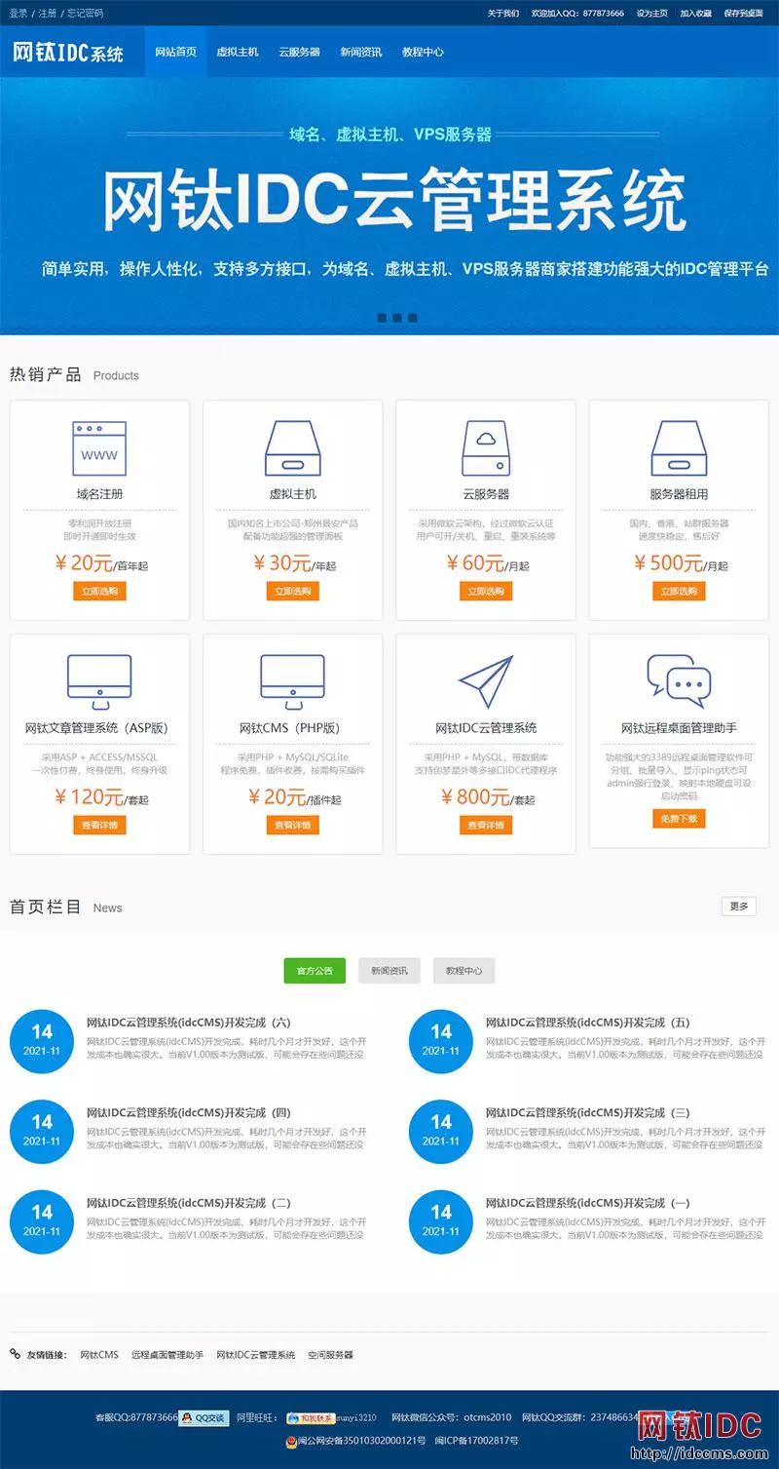Click the 免费下载 button
The width and height of the screenshot is (779, 1469).
tap(679, 819)
